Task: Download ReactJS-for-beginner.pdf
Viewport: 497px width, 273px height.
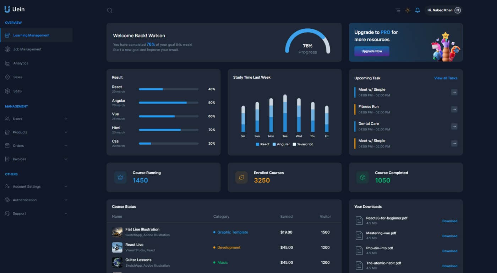Action: tap(450, 221)
